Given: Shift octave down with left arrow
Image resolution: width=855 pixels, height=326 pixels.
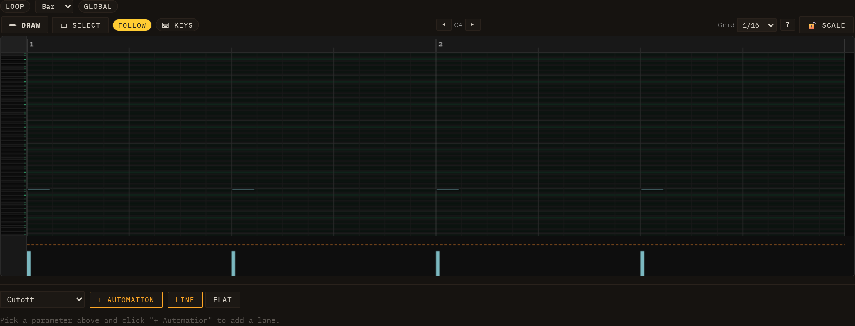Looking at the screenshot, I should click(444, 24).
